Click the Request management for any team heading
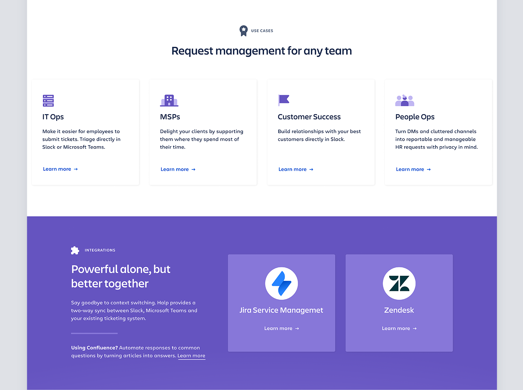The width and height of the screenshot is (523, 390). pyautogui.click(x=261, y=51)
